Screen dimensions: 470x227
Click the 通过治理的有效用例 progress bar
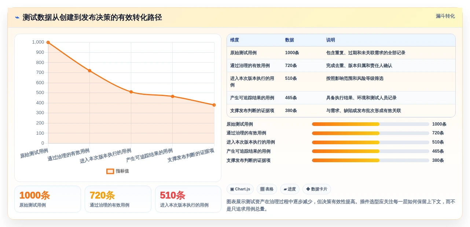click(371, 133)
